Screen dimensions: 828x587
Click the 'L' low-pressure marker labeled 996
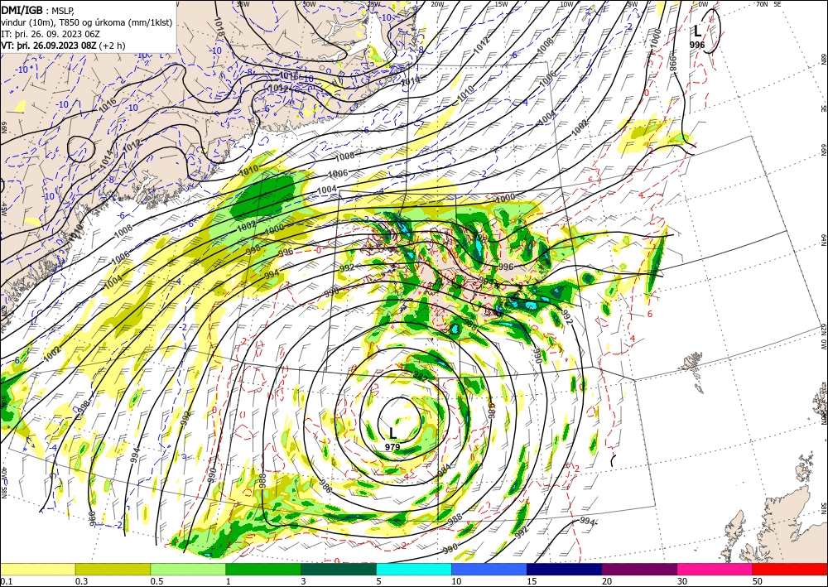pos(697,31)
